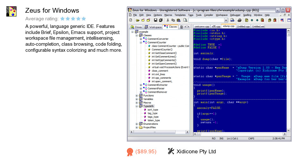298x166 pixels.
Task: Click the page icon tab after Classes tab
Action: [x=182, y=27]
